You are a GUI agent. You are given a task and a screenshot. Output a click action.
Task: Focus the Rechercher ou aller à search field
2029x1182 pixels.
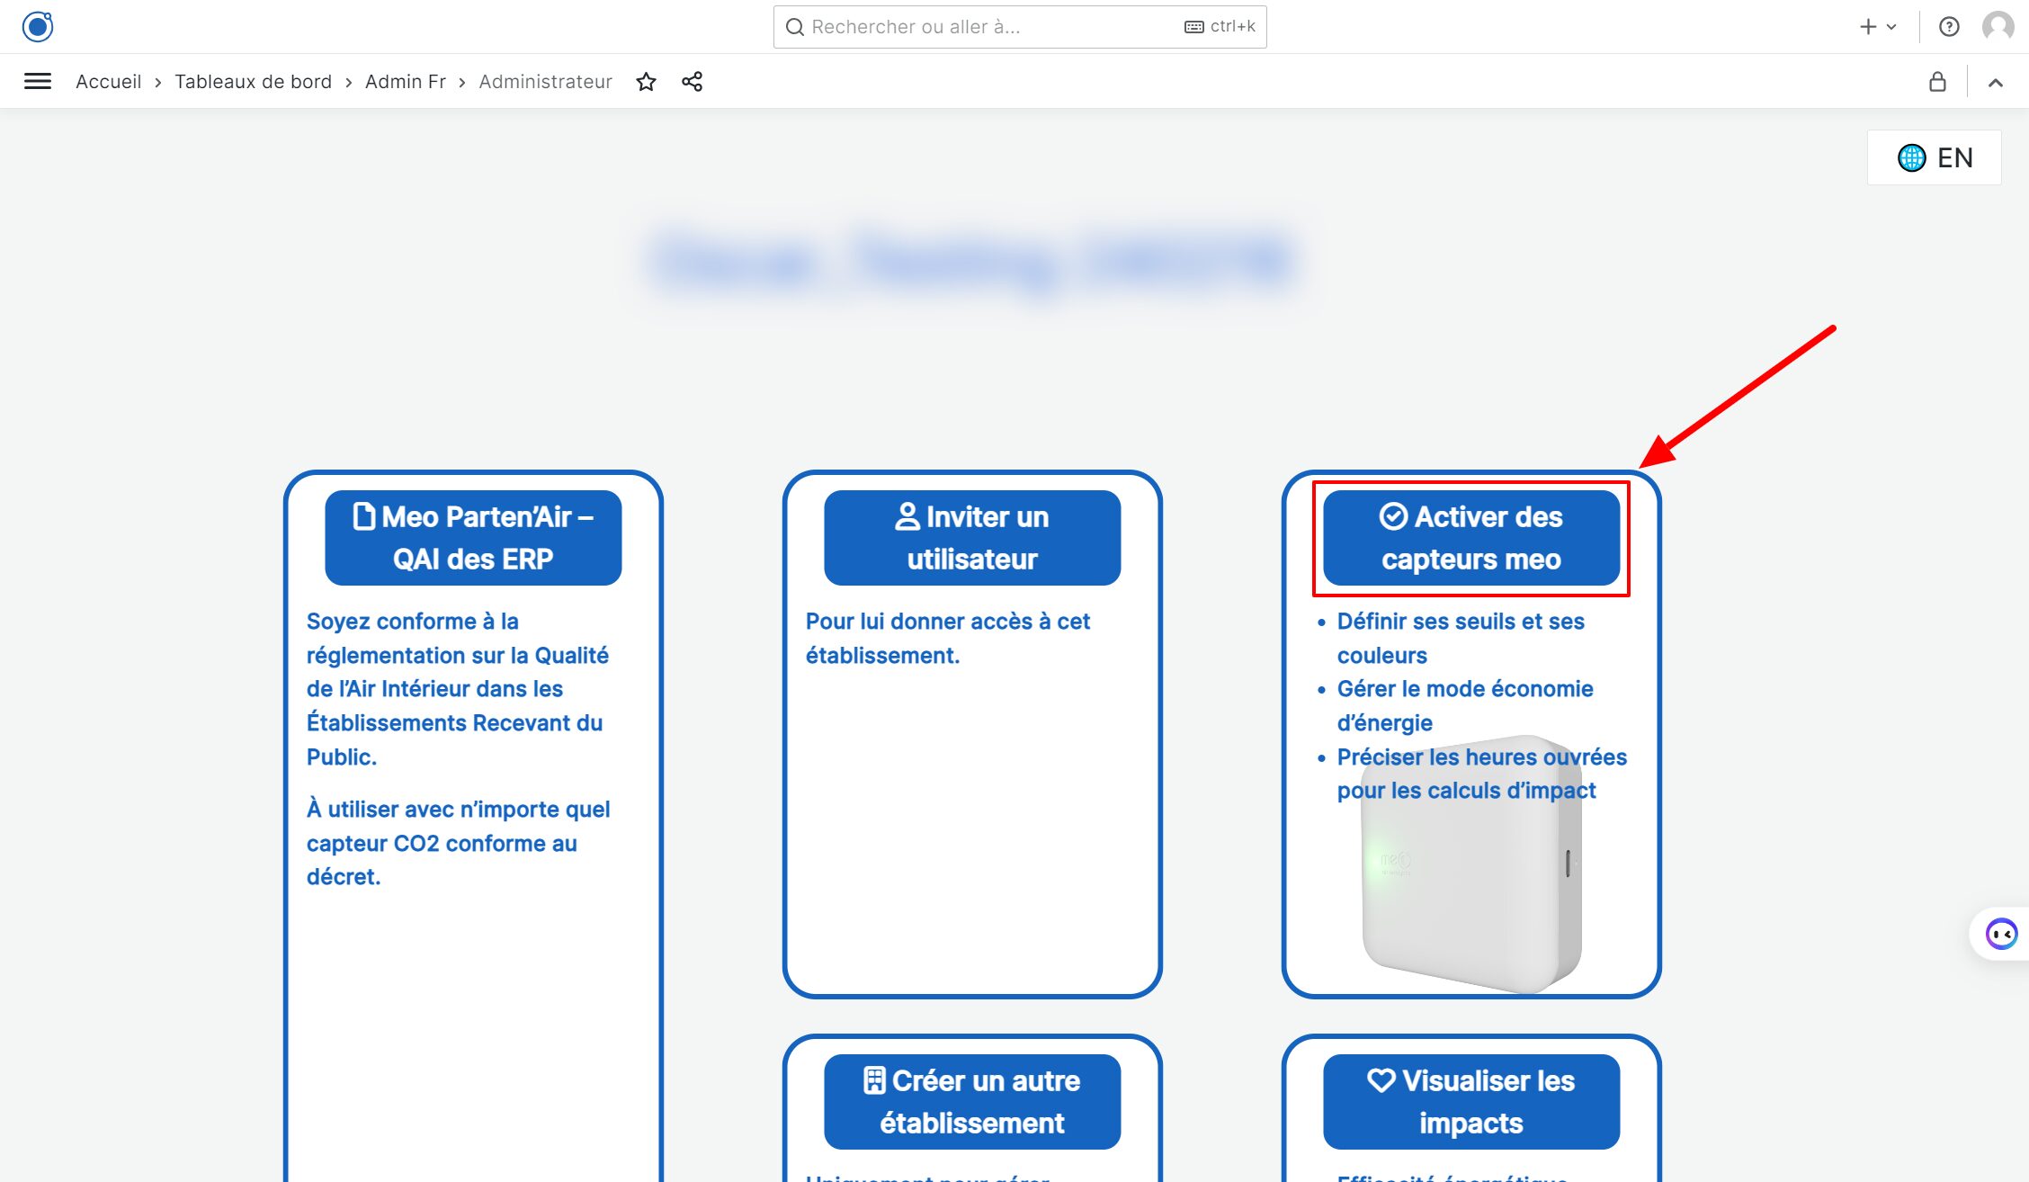[x=1020, y=27]
